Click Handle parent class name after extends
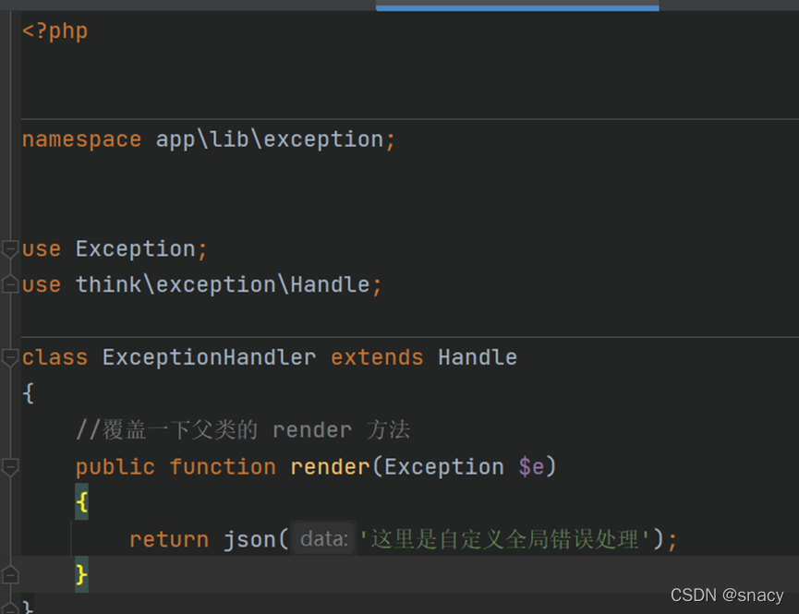 (x=478, y=357)
